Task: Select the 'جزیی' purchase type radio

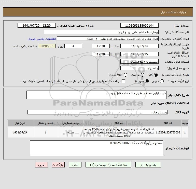Action: pyautogui.click(x=162, y=81)
